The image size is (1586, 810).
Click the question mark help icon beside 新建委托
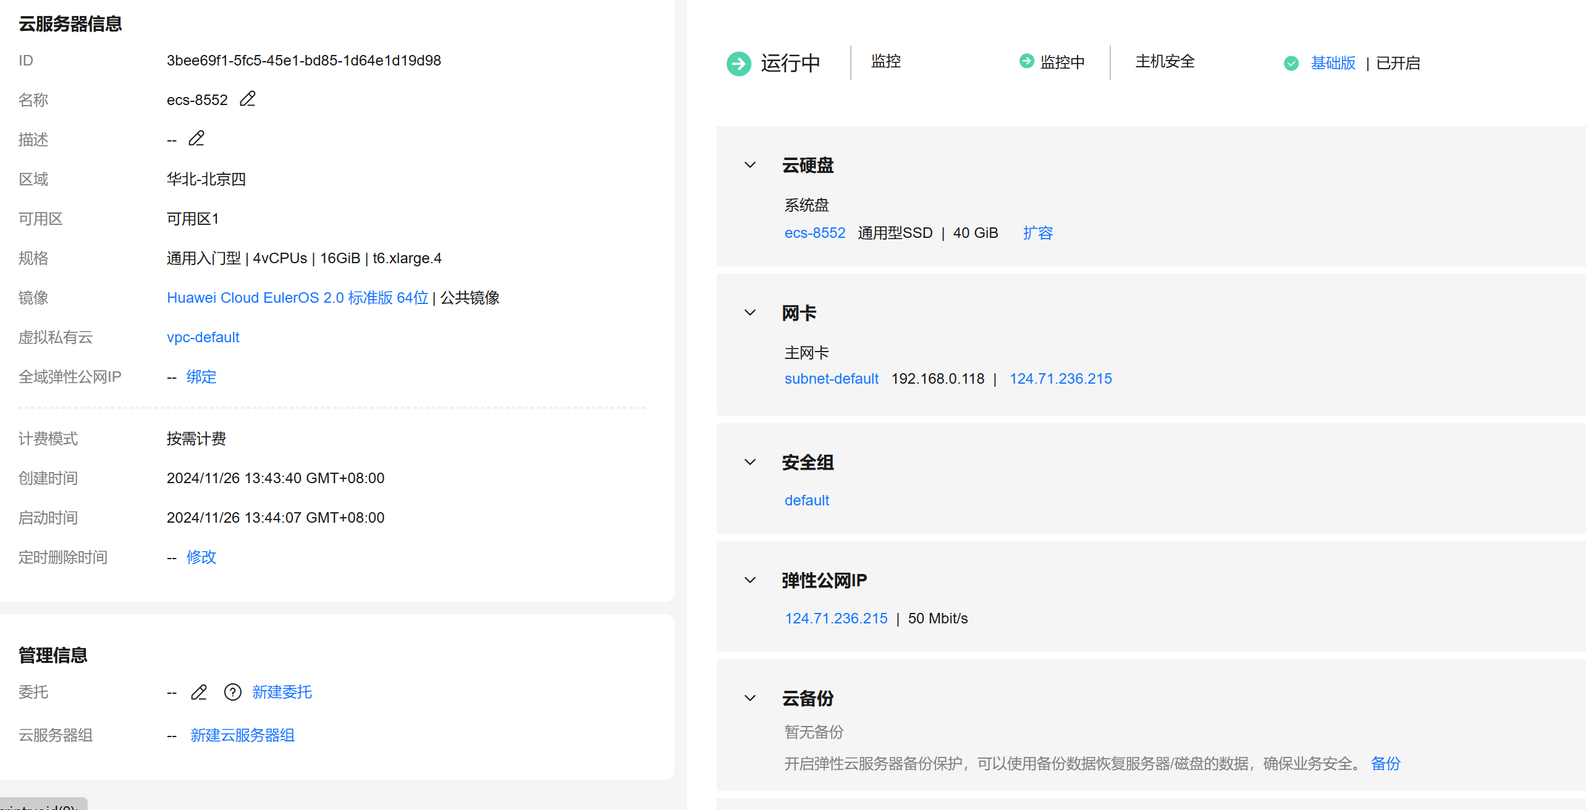[x=233, y=692]
